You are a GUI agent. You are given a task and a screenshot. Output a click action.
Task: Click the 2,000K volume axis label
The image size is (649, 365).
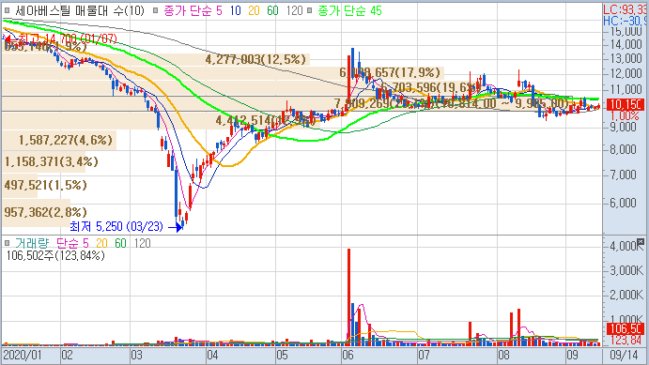(x=626, y=295)
